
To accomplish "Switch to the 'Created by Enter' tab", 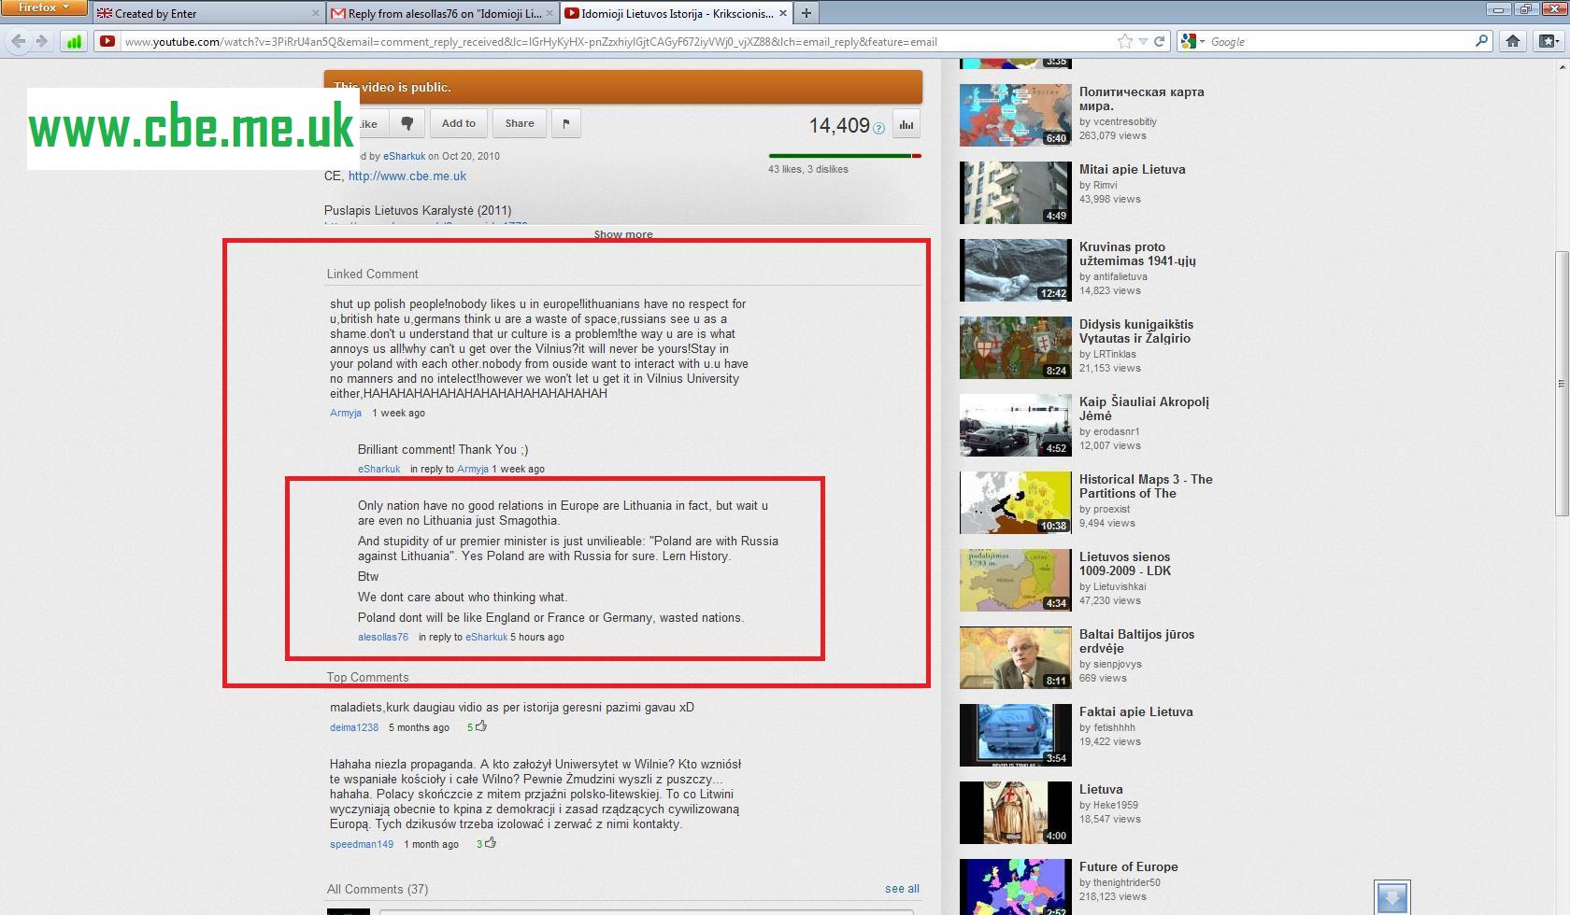I will [x=207, y=13].
